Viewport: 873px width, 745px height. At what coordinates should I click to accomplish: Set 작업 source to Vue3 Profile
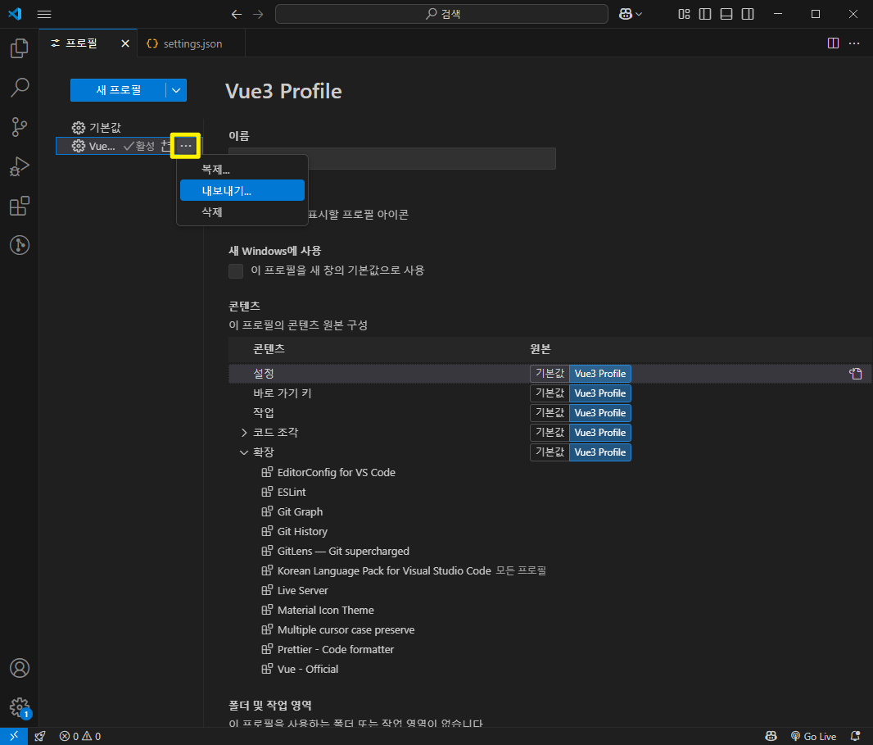coord(599,413)
